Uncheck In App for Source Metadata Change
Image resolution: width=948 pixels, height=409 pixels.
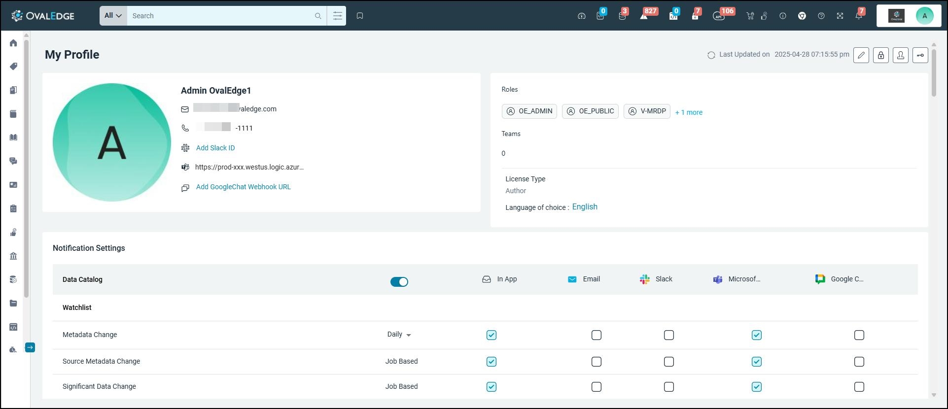point(492,362)
